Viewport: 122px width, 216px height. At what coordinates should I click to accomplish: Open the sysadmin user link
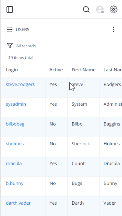[16, 104]
